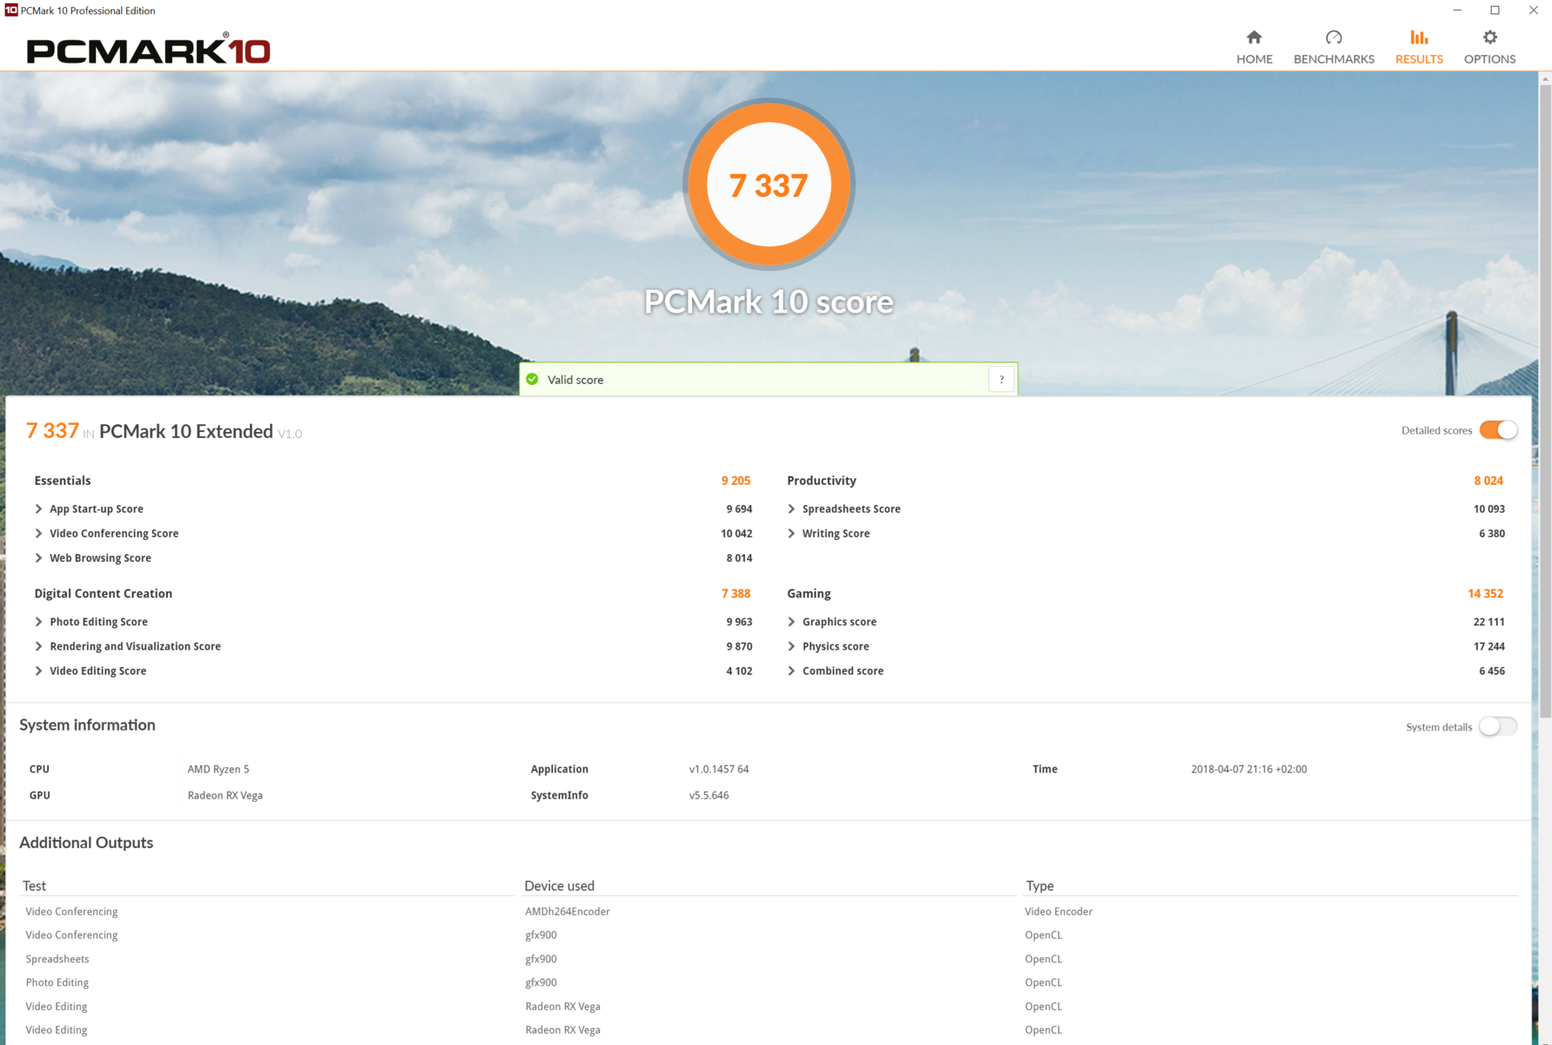Click the Digital Content Creation heading
1552x1045 pixels.
tap(104, 594)
